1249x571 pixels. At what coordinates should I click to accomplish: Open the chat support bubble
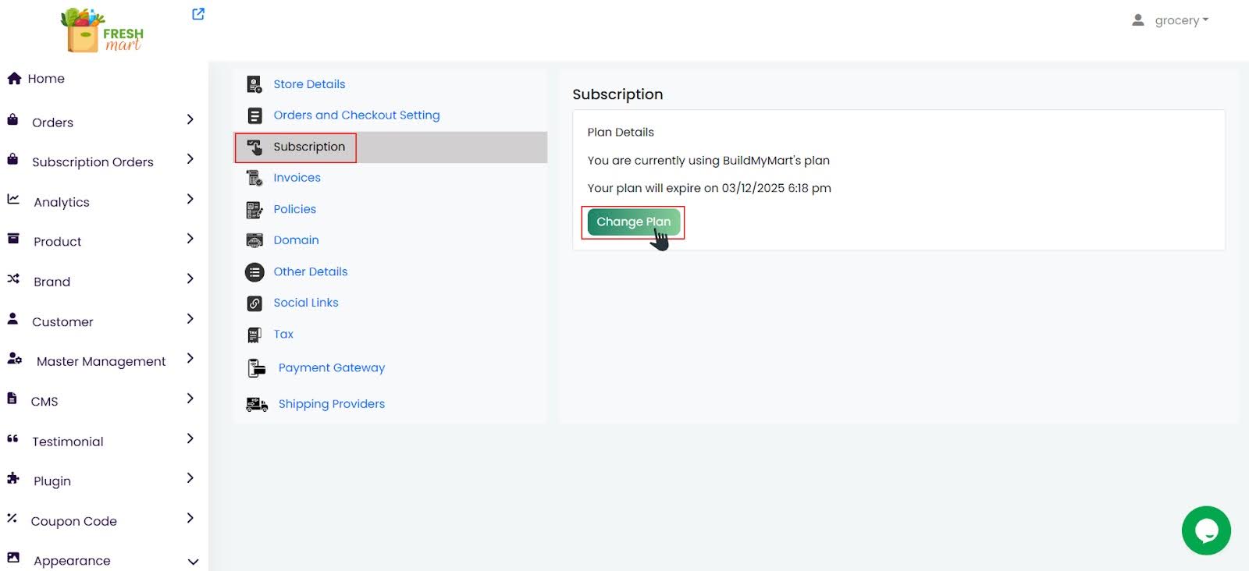(x=1205, y=530)
